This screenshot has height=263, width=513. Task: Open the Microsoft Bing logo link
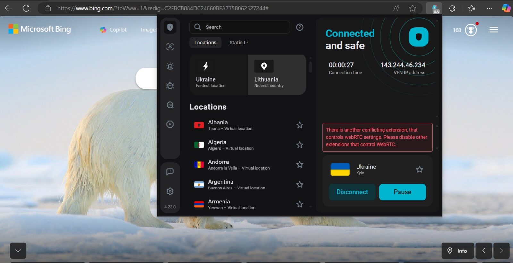(x=39, y=29)
